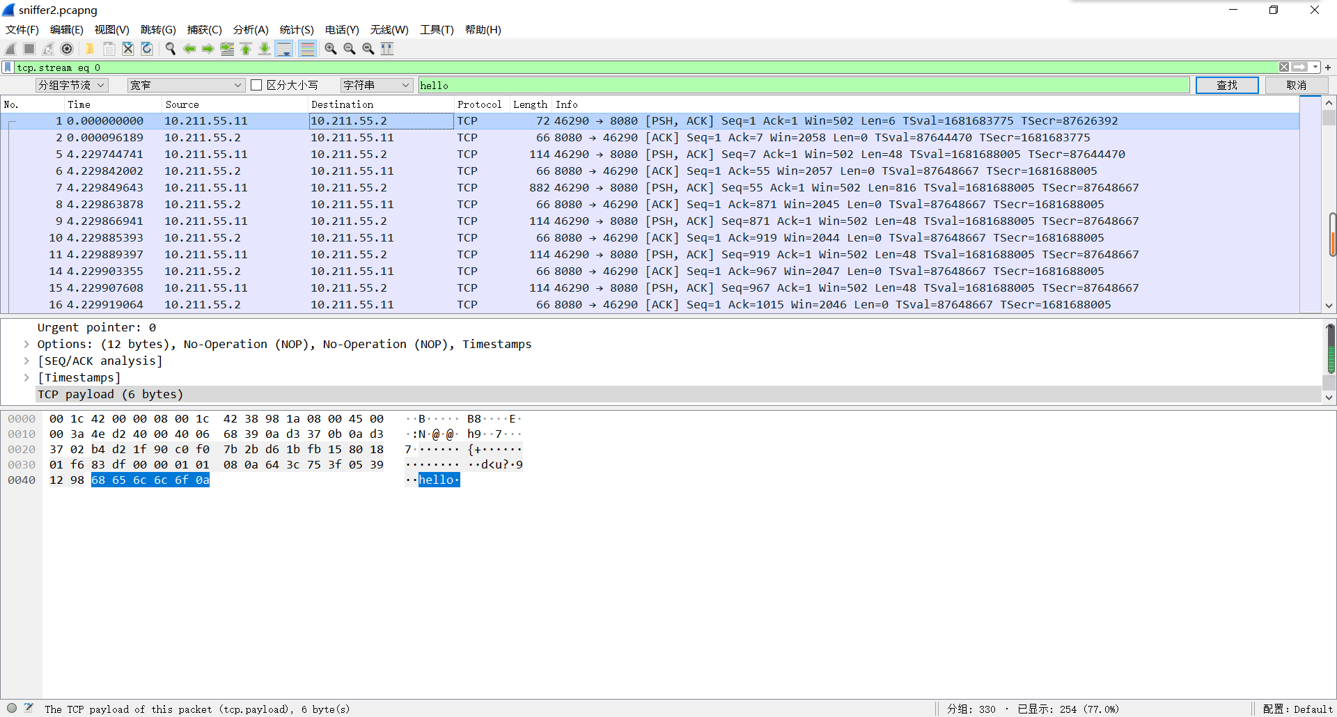This screenshot has width=1337, height=717.
Task: Click the start capture shark fin icon
Action: (10, 49)
